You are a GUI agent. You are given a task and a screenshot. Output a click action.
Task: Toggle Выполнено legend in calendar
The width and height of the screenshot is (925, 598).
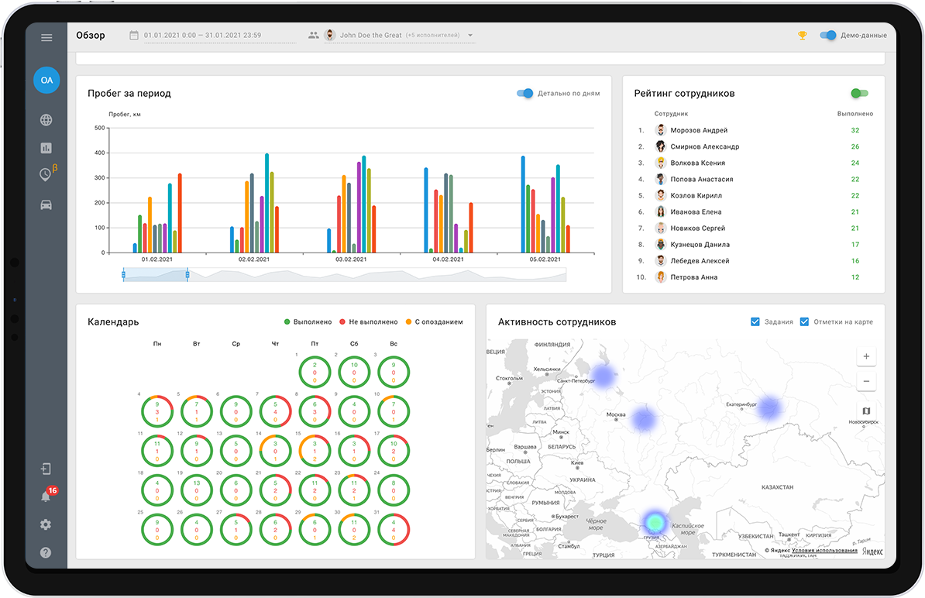308,322
